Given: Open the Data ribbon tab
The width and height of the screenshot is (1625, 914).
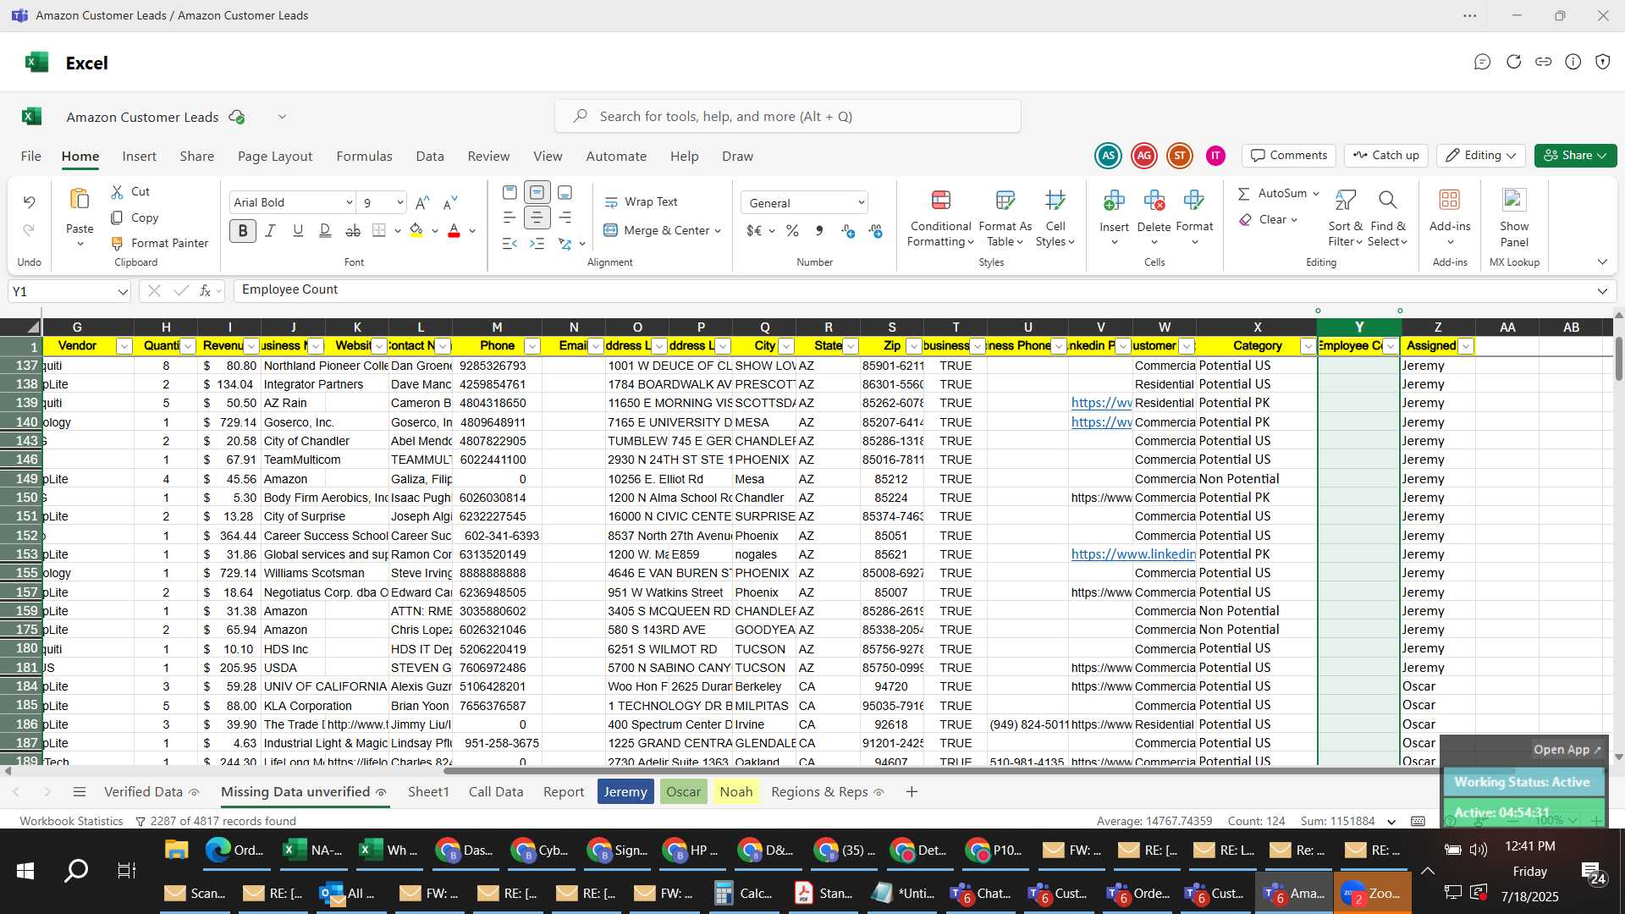Looking at the screenshot, I should [x=430, y=157].
